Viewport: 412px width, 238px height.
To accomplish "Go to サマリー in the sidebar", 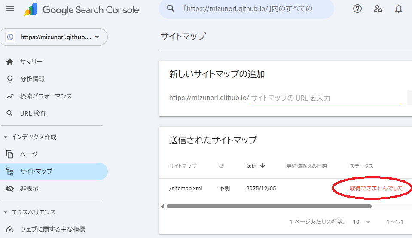I will tap(31, 62).
